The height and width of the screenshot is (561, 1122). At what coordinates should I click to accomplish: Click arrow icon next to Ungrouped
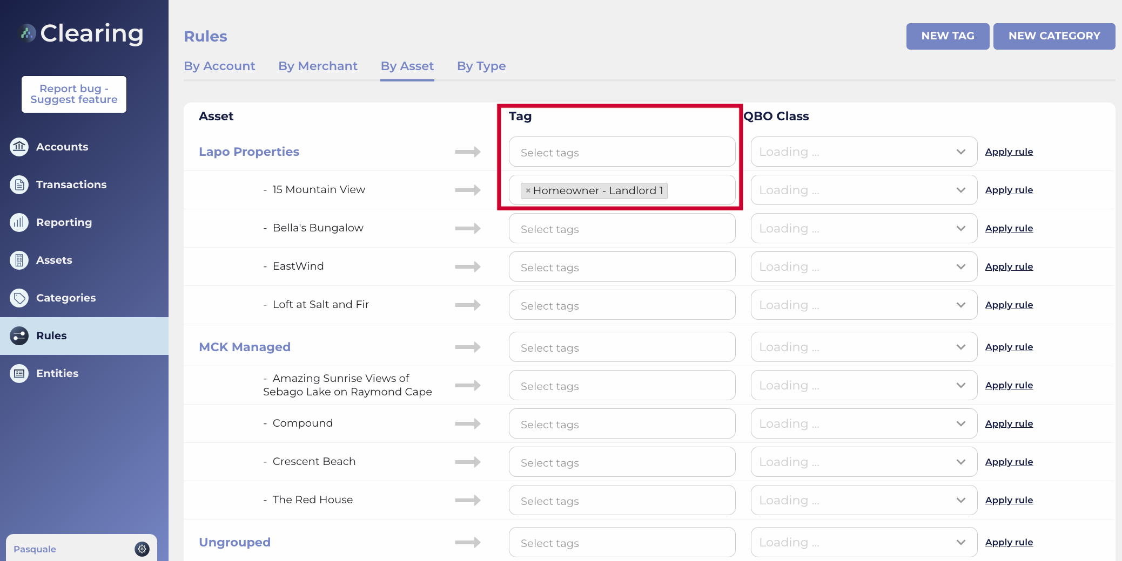point(468,543)
